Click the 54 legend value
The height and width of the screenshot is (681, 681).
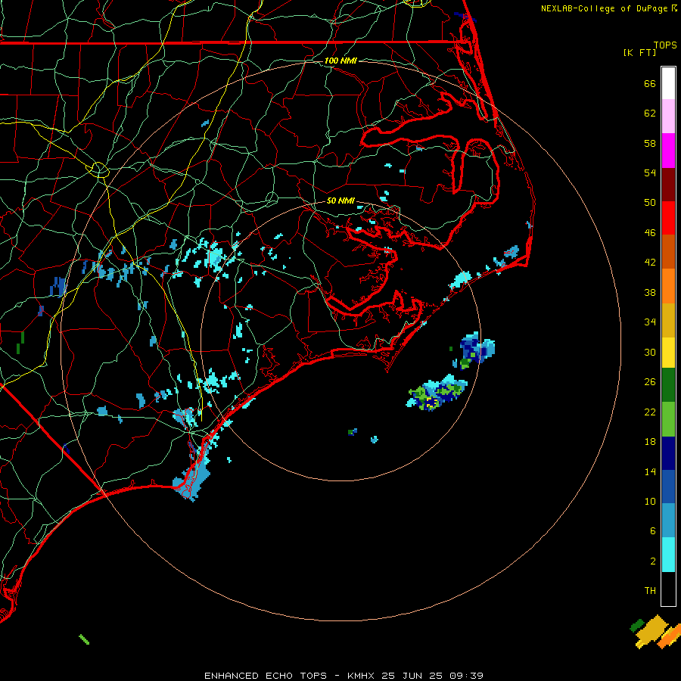coord(650,173)
